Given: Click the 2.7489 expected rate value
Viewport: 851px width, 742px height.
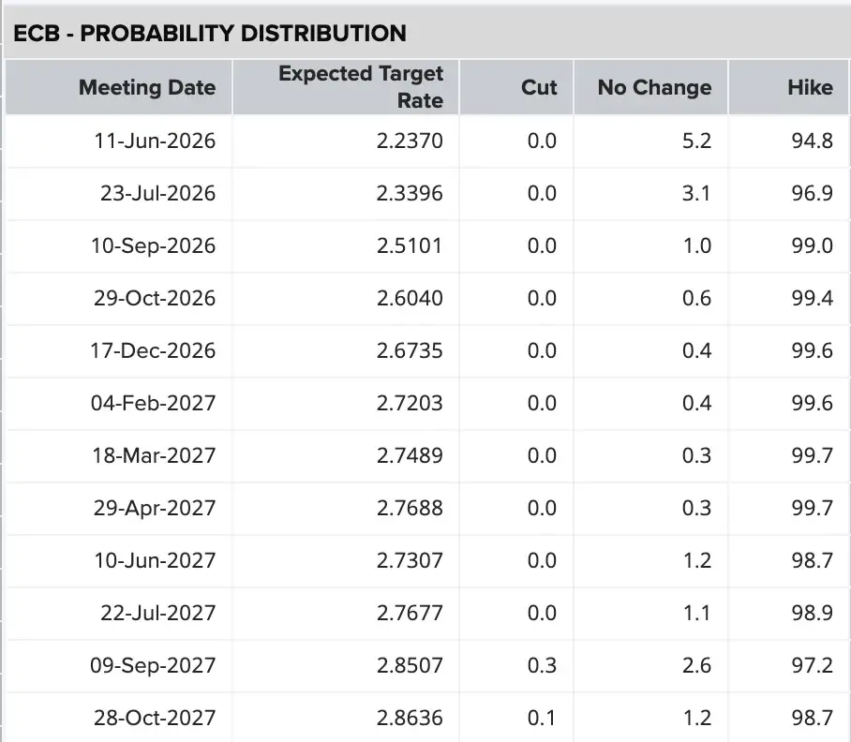Looking at the screenshot, I should coord(410,455).
